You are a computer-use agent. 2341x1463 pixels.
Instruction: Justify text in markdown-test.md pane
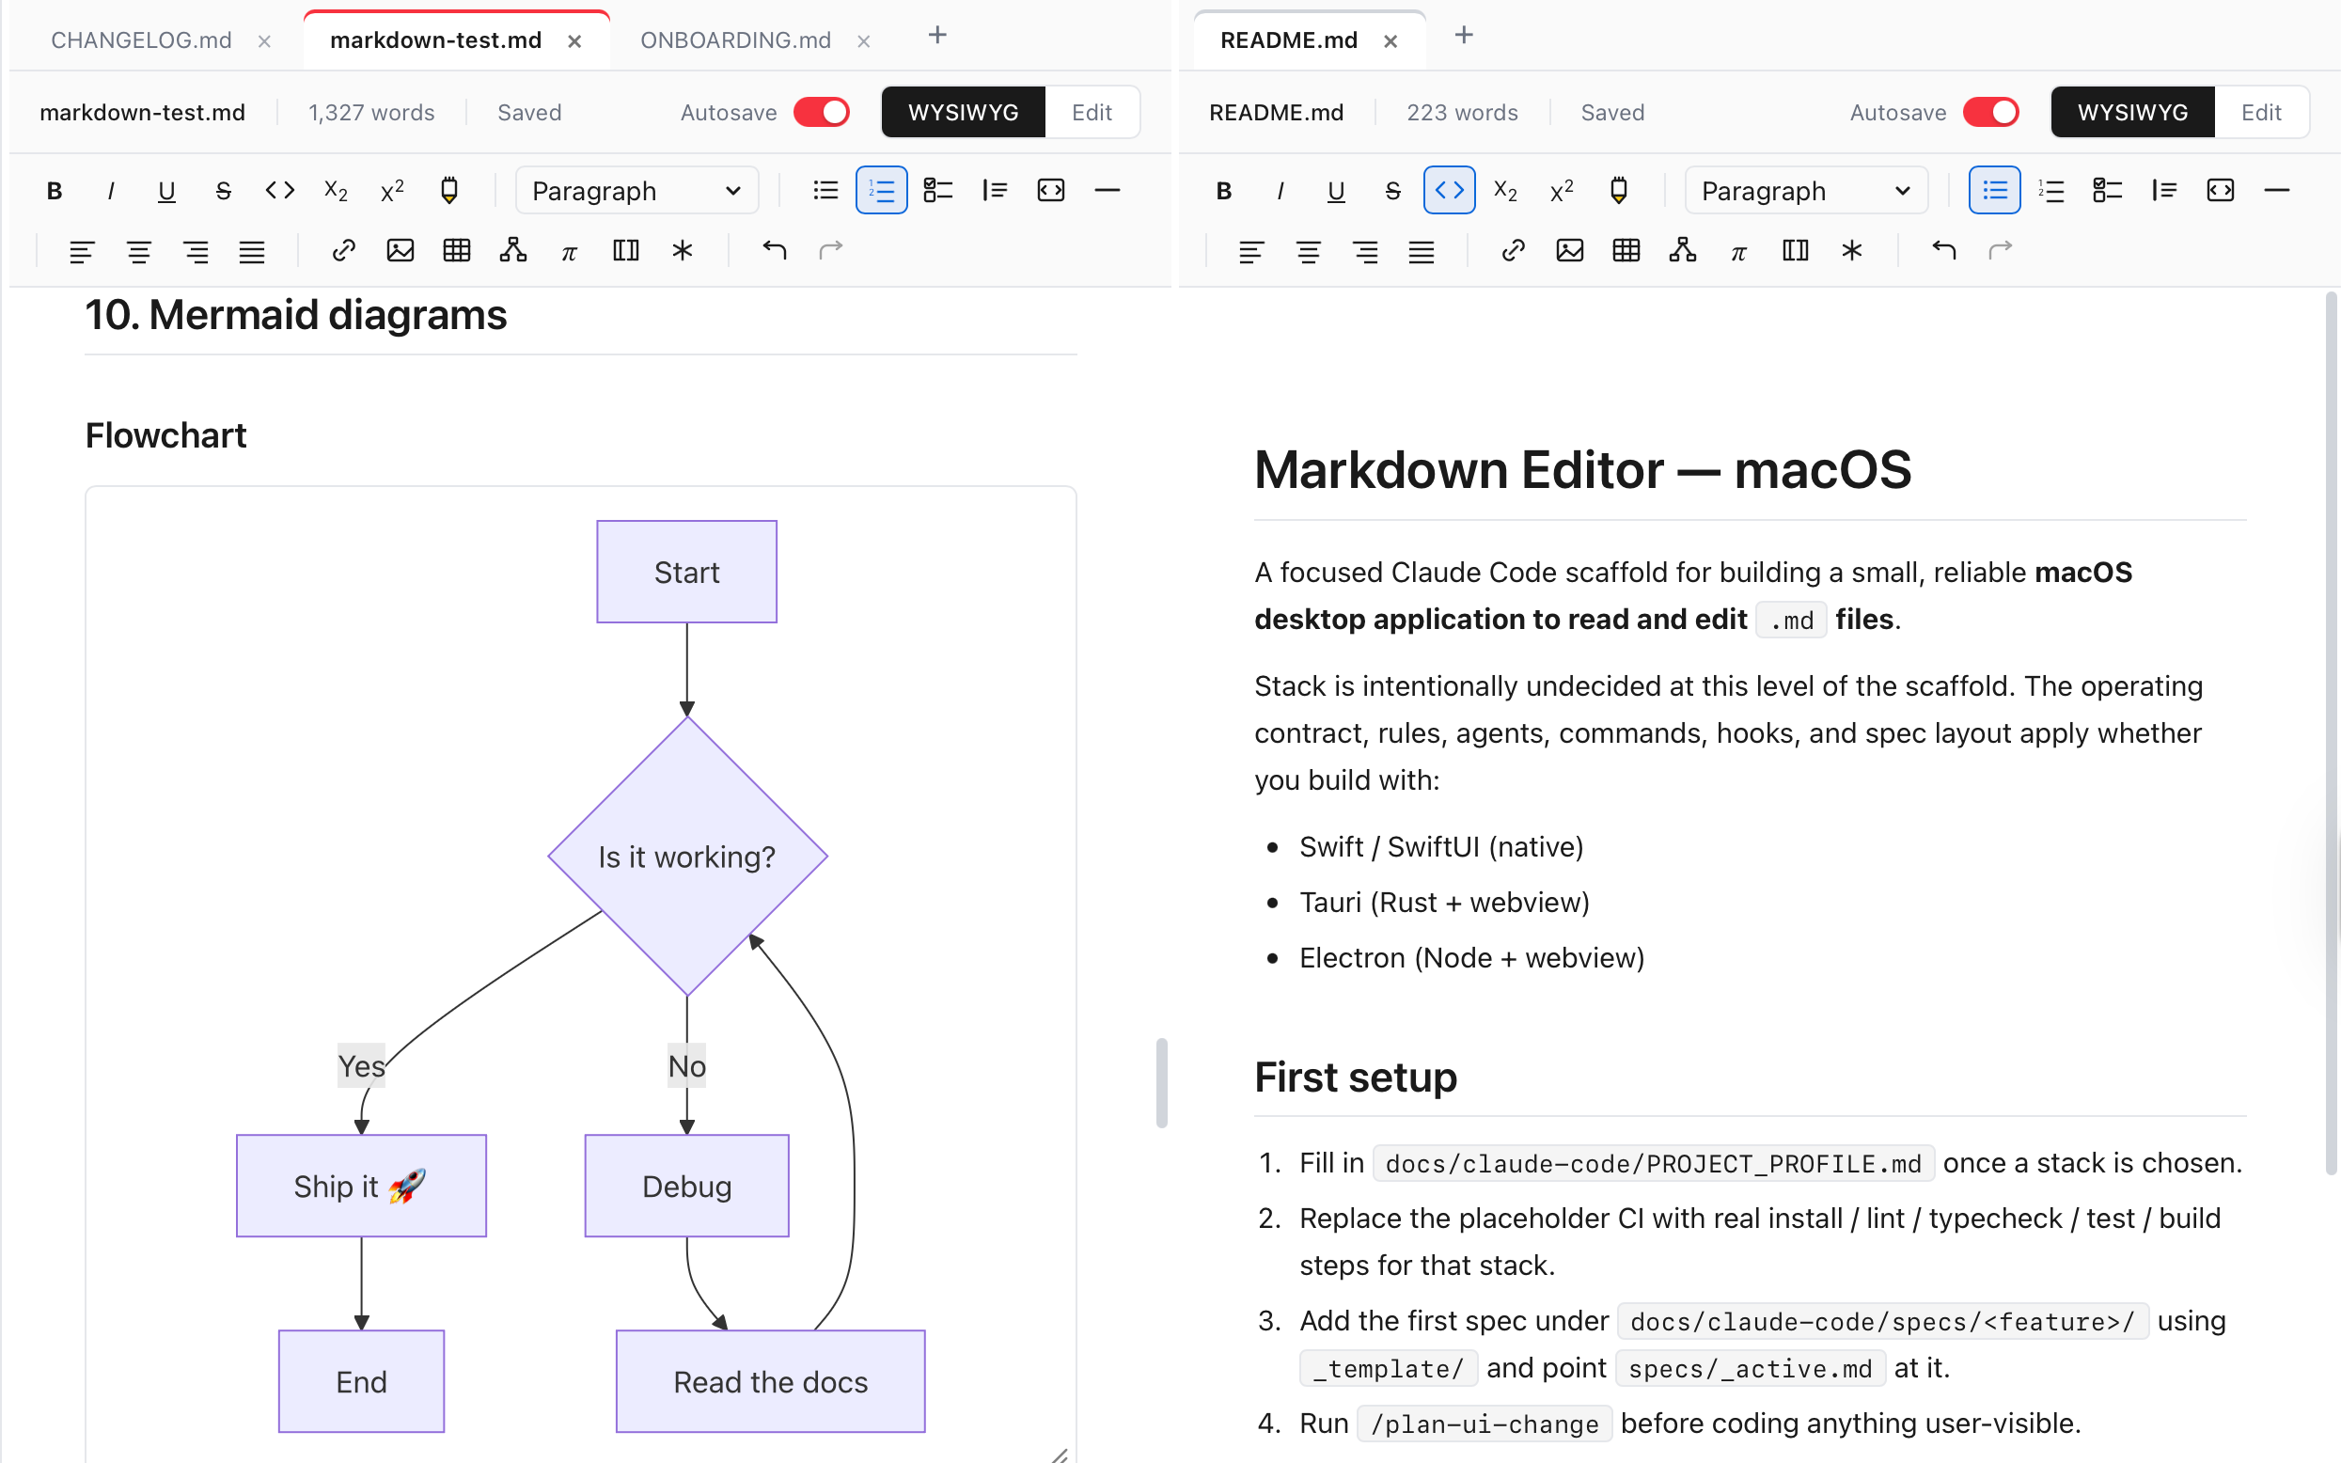pyautogui.click(x=252, y=252)
